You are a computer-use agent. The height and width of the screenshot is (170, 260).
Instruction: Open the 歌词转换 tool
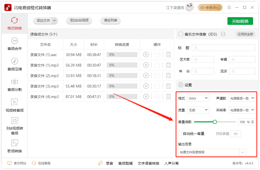point(15,146)
